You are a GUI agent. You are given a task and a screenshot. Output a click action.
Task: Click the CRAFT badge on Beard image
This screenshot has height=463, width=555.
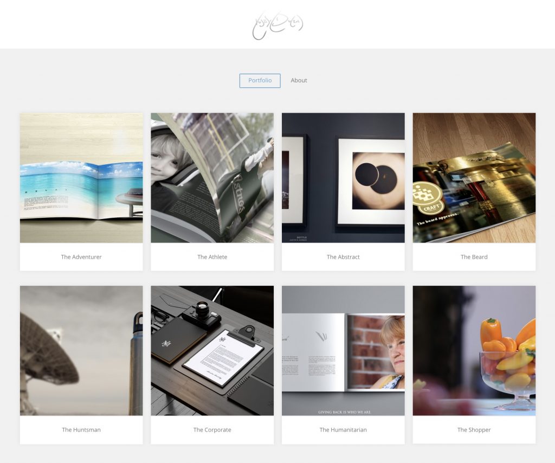(x=428, y=198)
